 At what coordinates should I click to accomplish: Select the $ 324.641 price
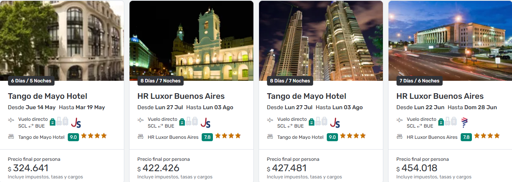28,168
